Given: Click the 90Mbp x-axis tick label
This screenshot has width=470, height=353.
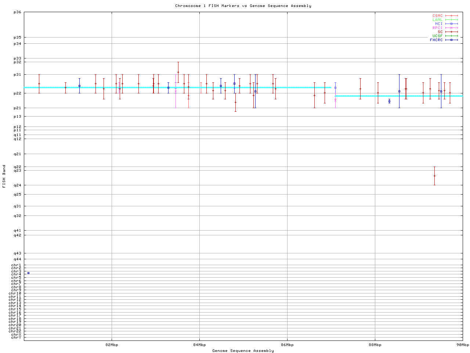Looking at the screenshot, I should pos(462,345).
